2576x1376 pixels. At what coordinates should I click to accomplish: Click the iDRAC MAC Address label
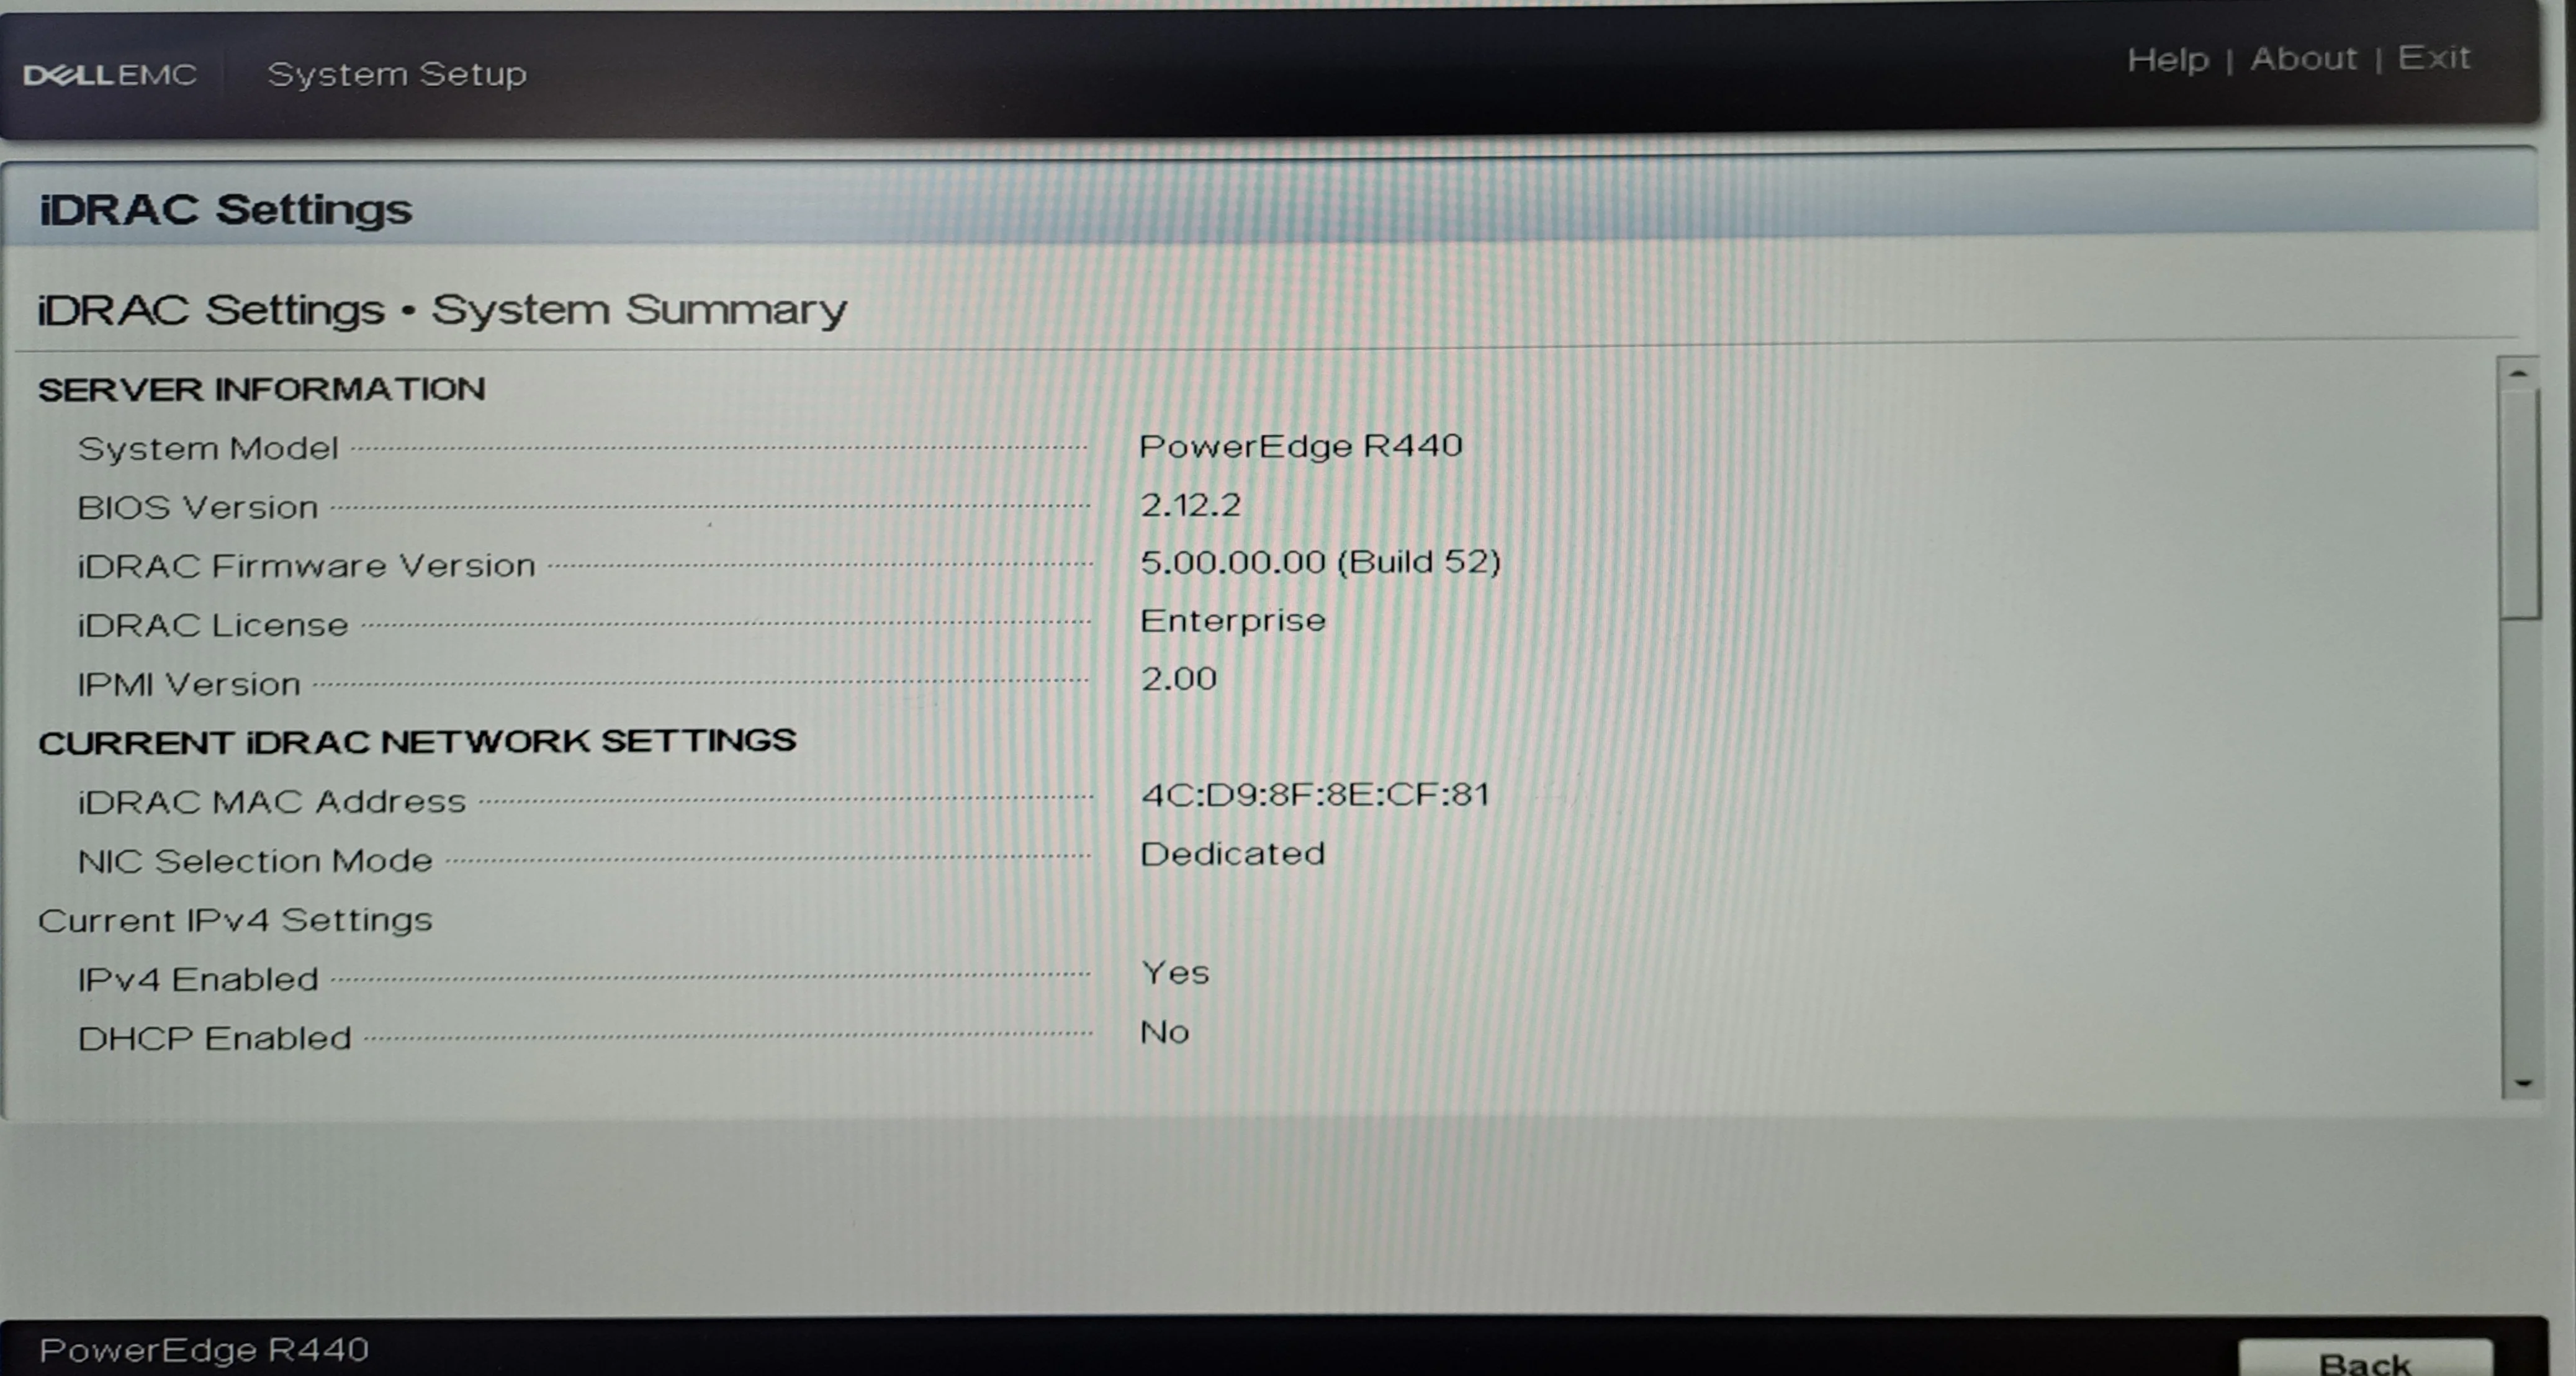[272, 802]
